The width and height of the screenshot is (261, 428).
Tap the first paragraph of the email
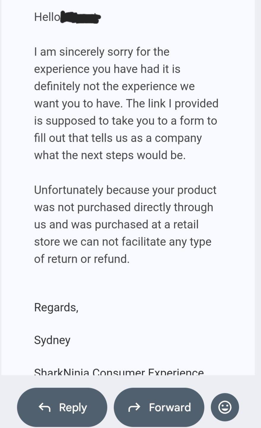pyautogui.click(x=126, y=103)
